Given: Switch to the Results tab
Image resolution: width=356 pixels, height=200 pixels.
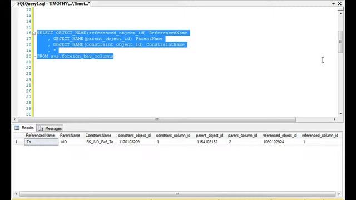Looking at the screenshot, I should pos(24,128).
